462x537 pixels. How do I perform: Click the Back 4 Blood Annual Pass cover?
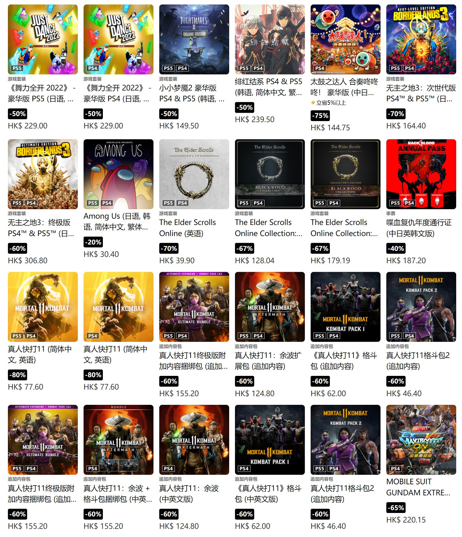(421, 174)
